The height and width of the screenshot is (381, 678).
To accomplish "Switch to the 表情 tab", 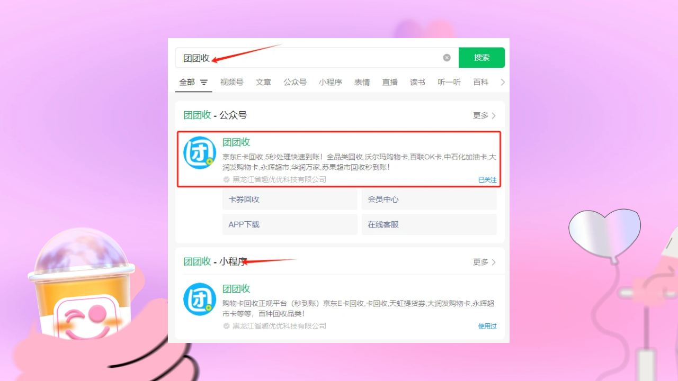I will 362,82.
